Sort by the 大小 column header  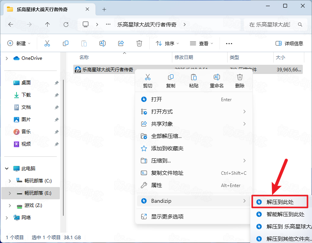(x=281, y=57)
